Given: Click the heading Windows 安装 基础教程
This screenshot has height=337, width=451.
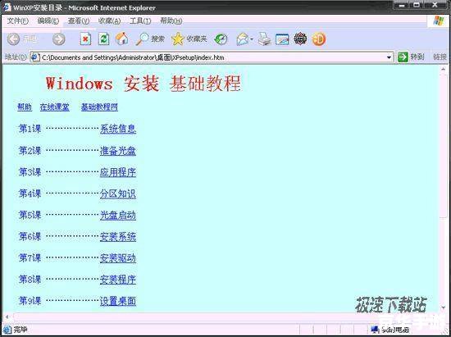Looking at the screenshot, I should [143, 84].
